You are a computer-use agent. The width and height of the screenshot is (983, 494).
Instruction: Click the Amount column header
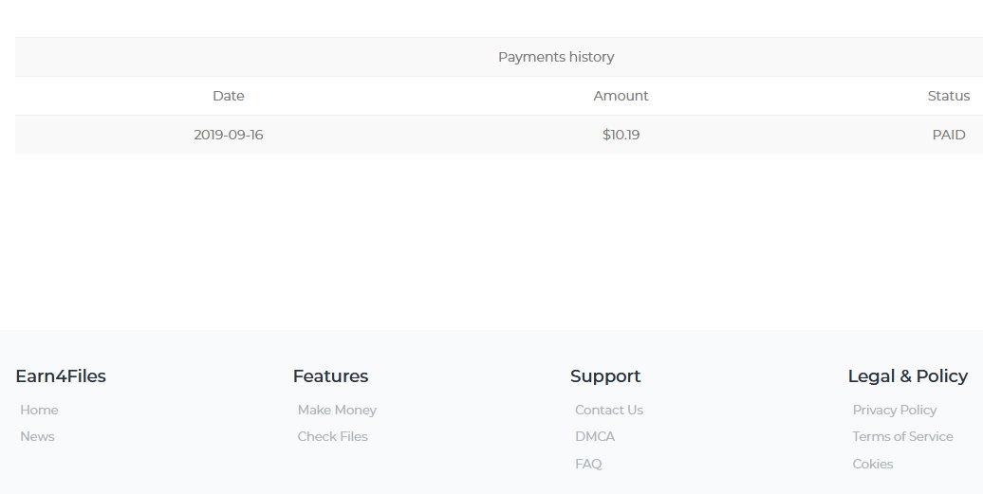pyautogui.click(x=621, y=96)
